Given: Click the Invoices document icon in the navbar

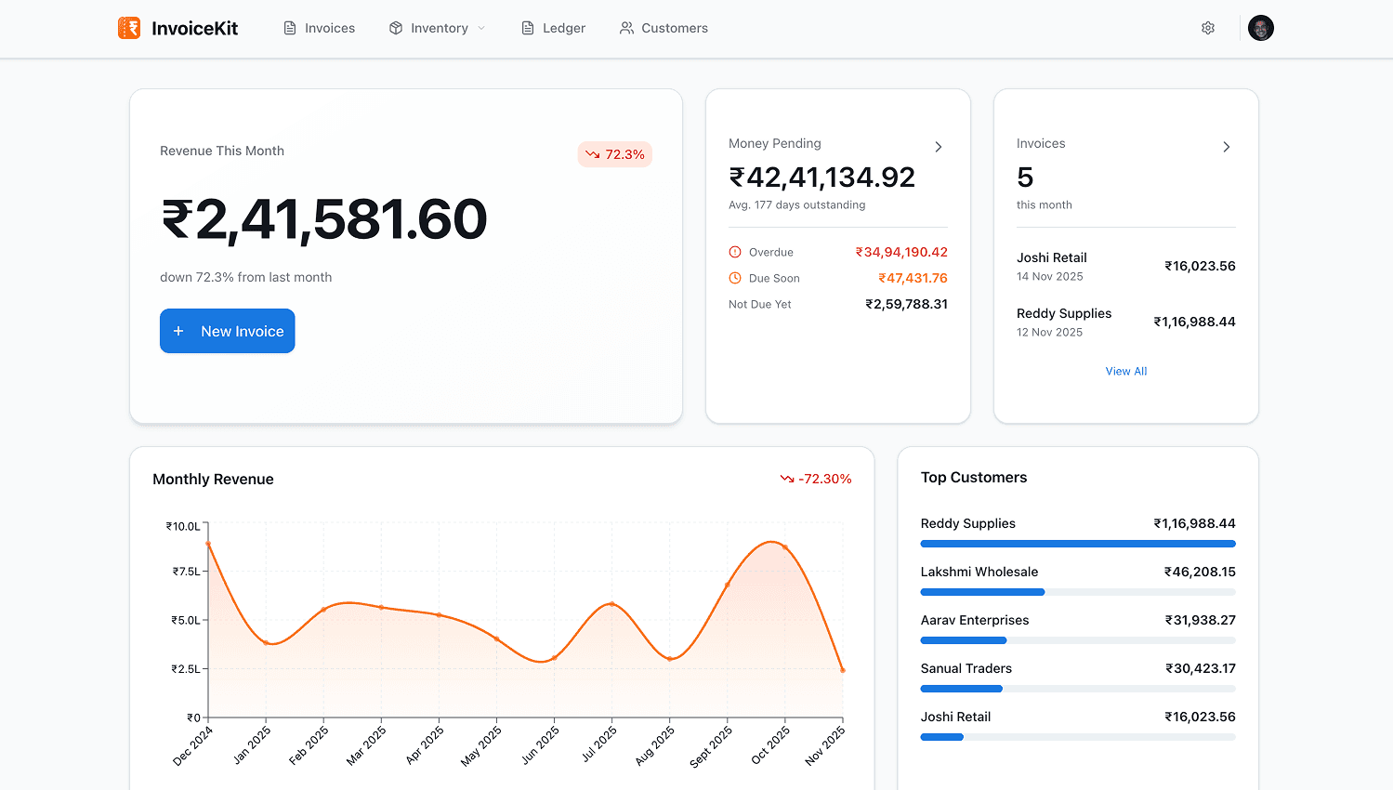Looking at the screenshot, I should (x=288, y=28).
